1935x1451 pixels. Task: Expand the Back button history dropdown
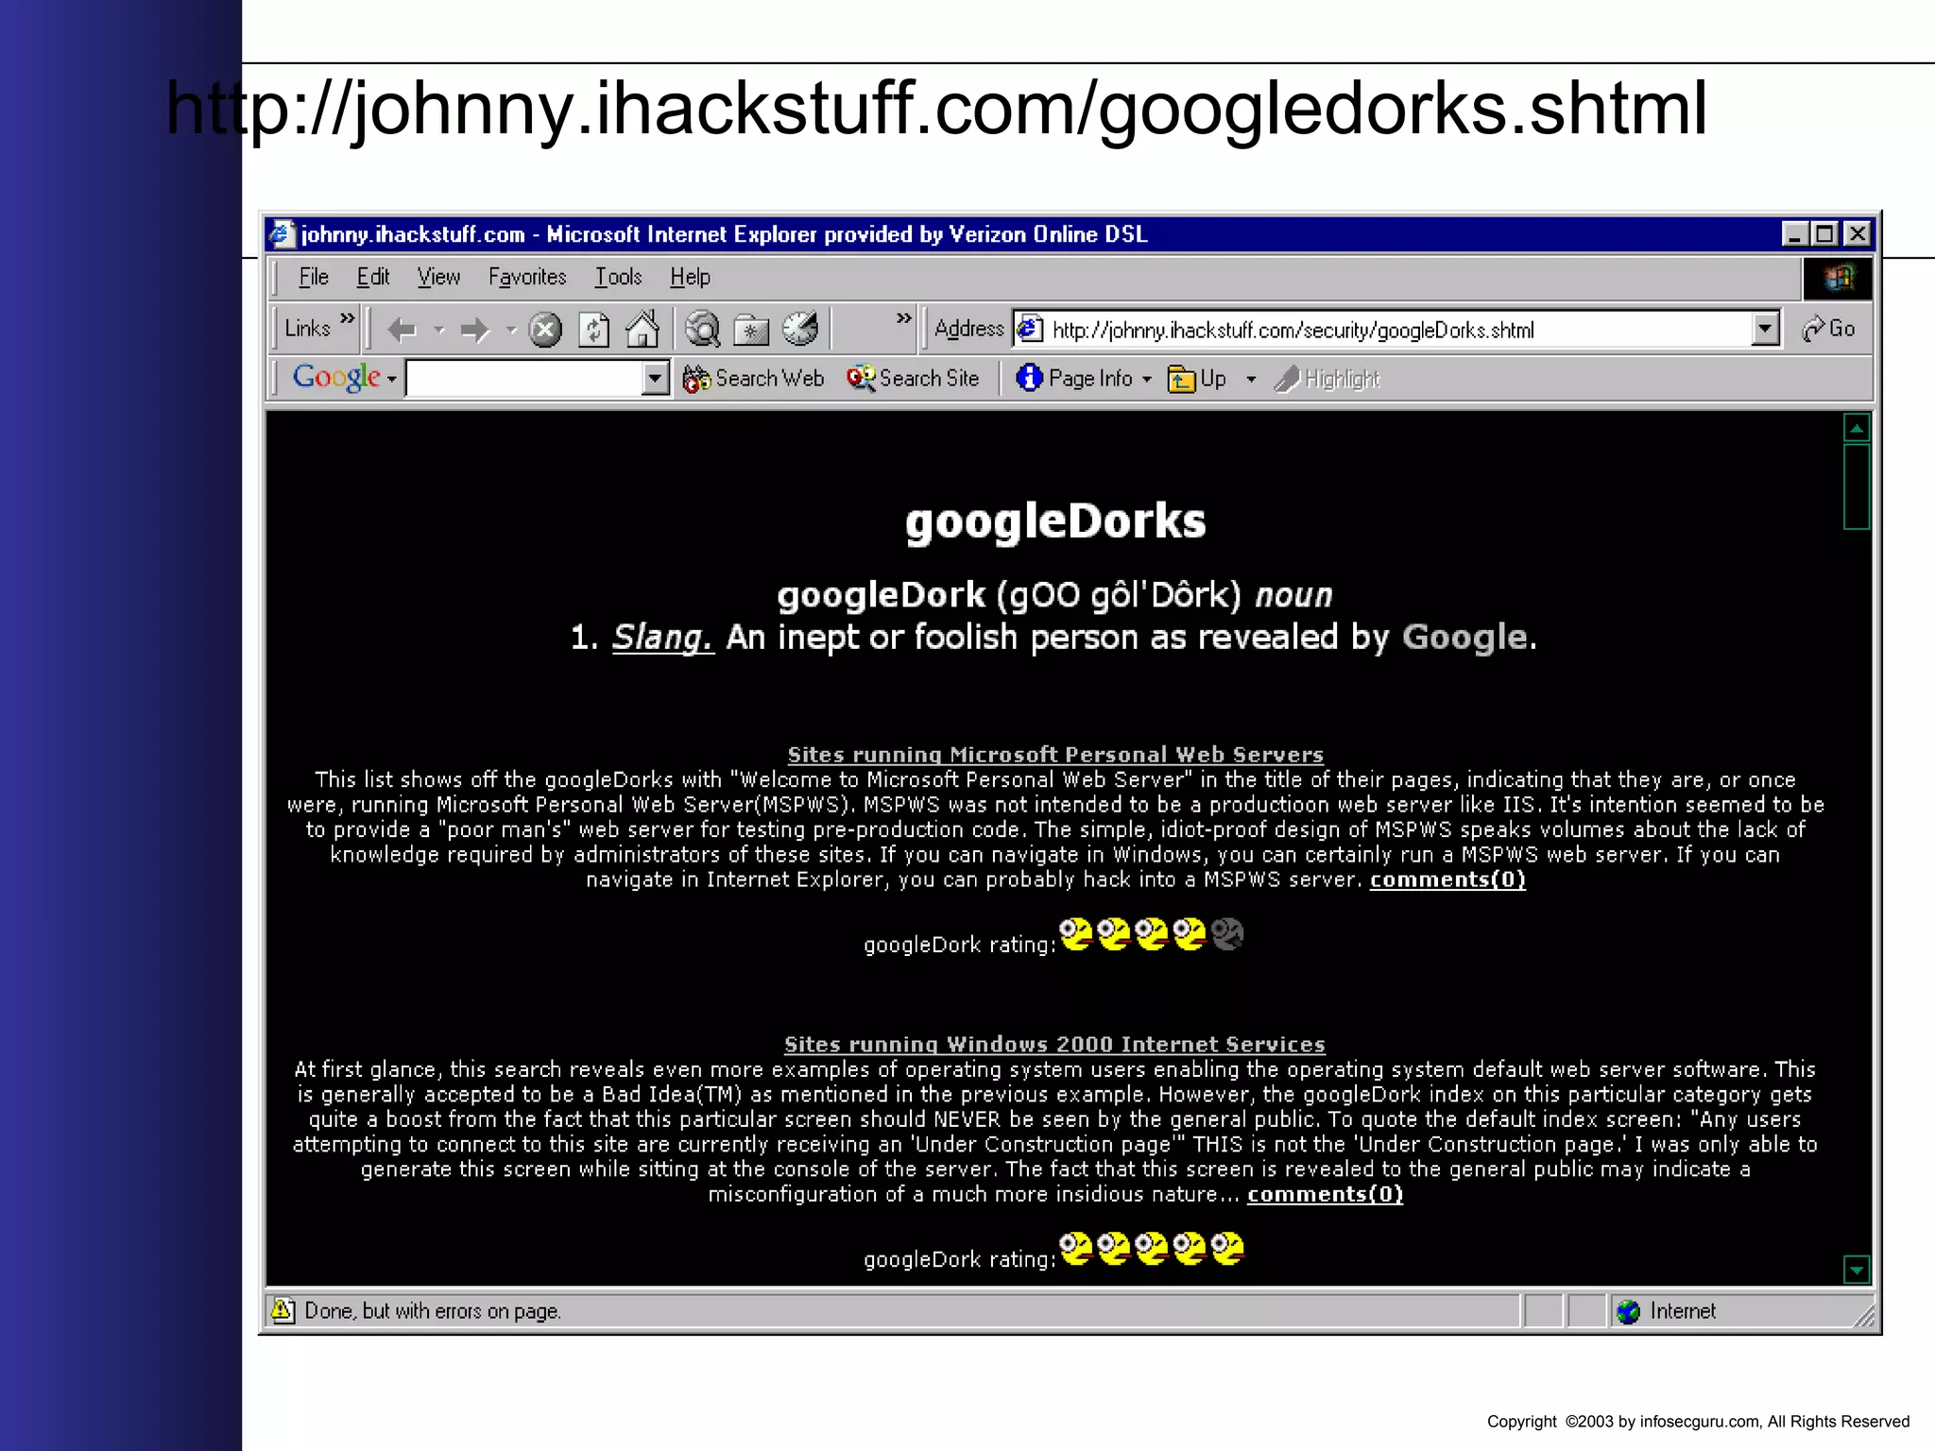click(438, 330)
